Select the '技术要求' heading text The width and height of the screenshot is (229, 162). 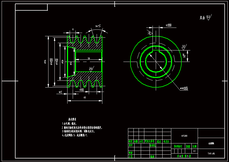[x=72, y=119]
